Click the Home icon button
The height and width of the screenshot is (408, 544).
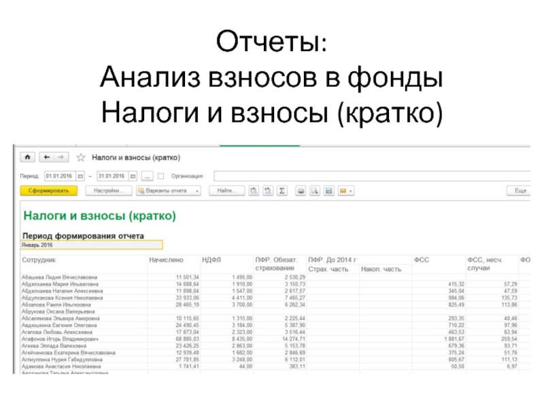click(x=28, y=157)
